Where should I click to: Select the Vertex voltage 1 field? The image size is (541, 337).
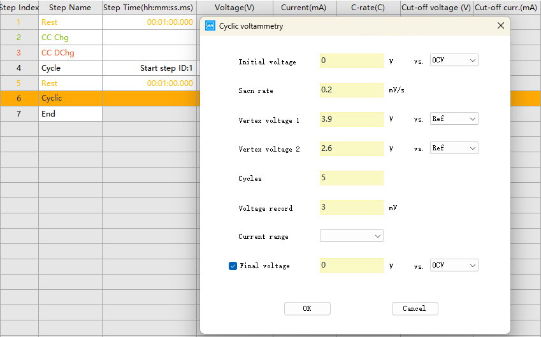point(351,119)
